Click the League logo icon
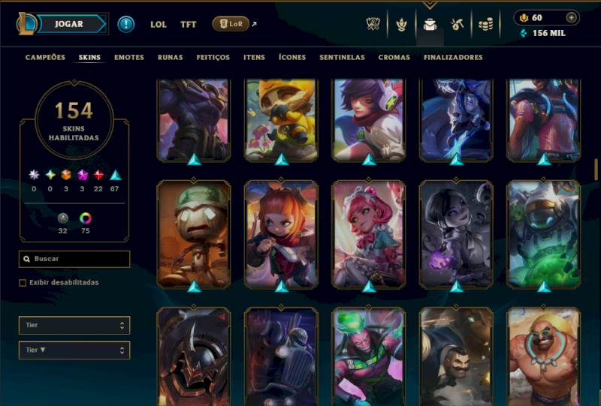The width and height of the screenshot is (601, 406). (26, 24)
